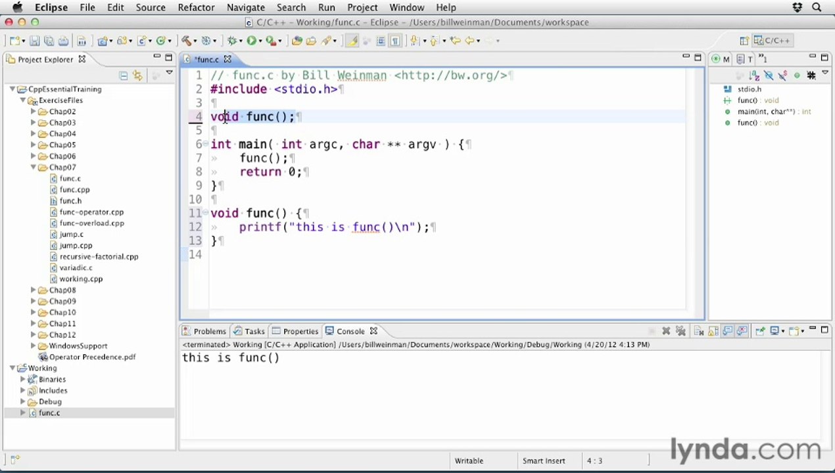835x473 pixels.
Task: Click the Save All toolbar icon
Action: [x=49, y=41]
